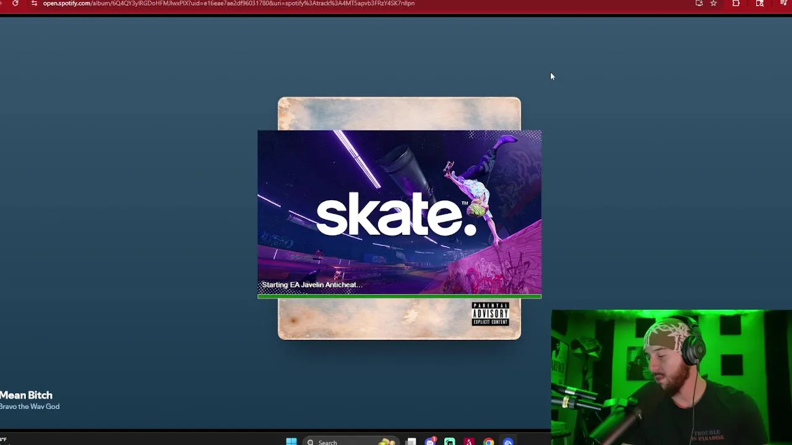Viewport: 792px width, 445px height.
Task: Open artist 'Bravo the Wav God'
Action: tap(30, 406)
